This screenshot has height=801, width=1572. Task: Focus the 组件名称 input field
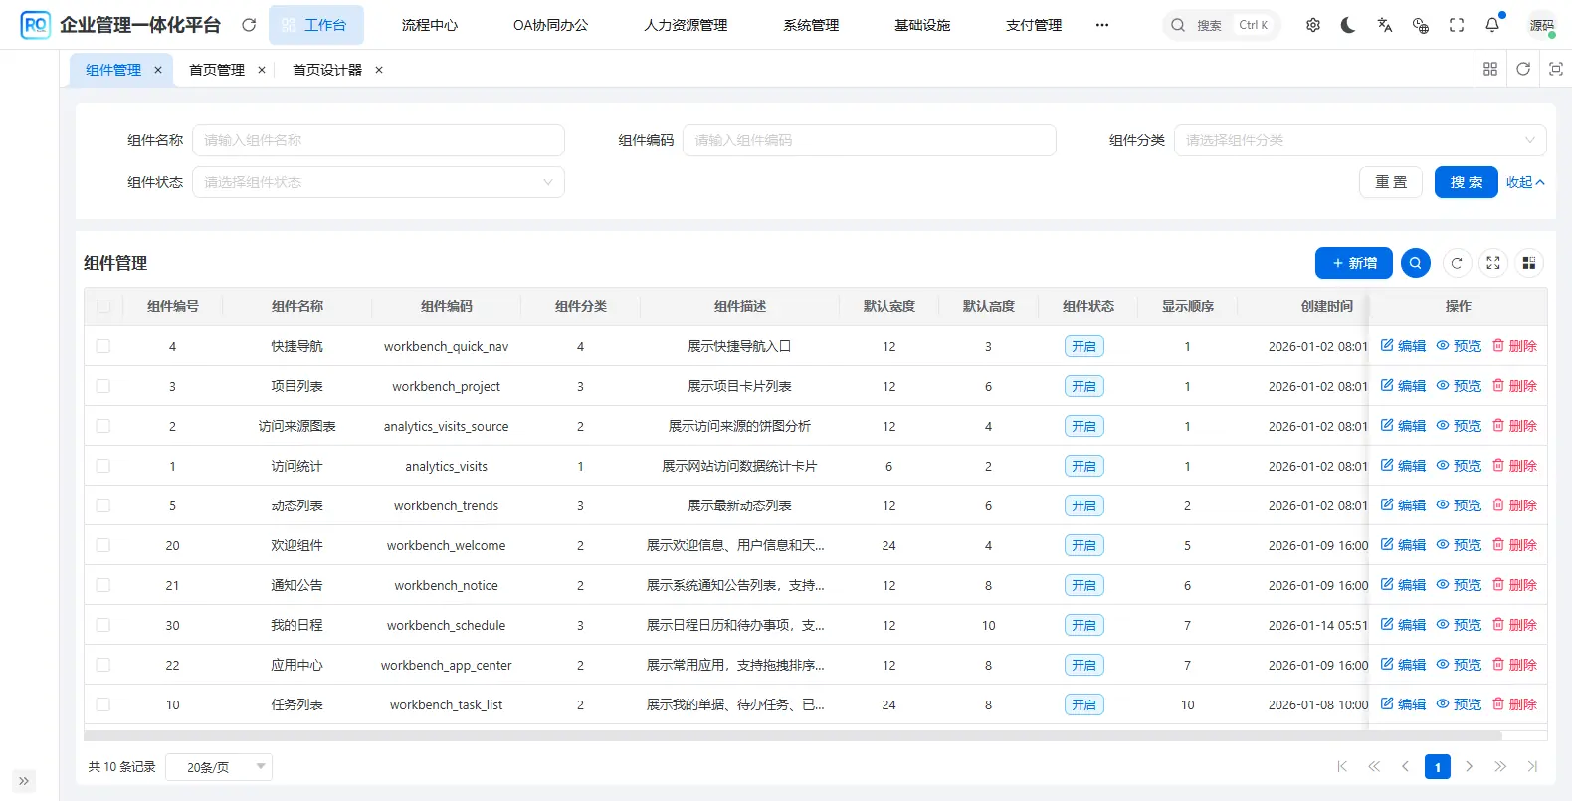tap(378, 140)
